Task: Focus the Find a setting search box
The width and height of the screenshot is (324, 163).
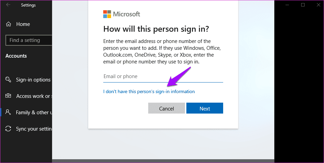Action: tap(29, 40)
